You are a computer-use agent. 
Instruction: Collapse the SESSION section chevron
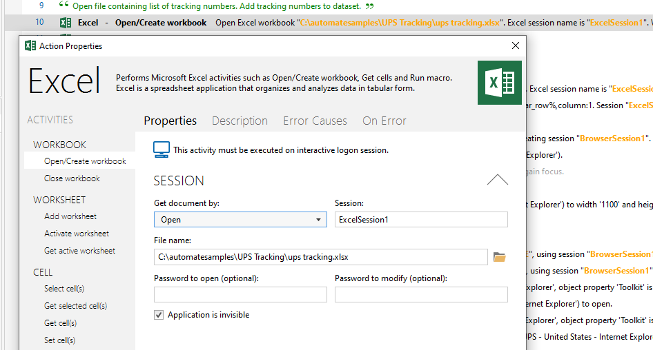pos(497,180)
